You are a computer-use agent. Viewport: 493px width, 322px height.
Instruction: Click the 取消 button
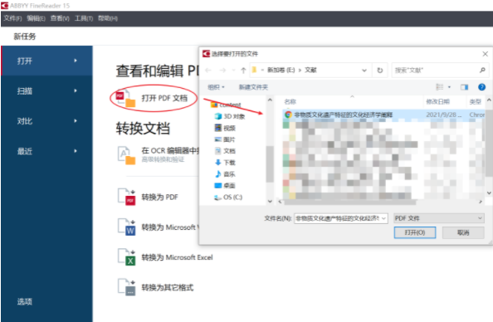click(463, 232)
